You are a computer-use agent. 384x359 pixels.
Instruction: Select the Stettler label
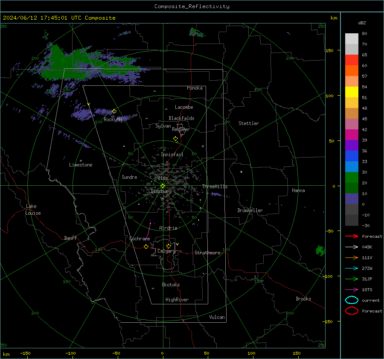(x=249, y=123)
